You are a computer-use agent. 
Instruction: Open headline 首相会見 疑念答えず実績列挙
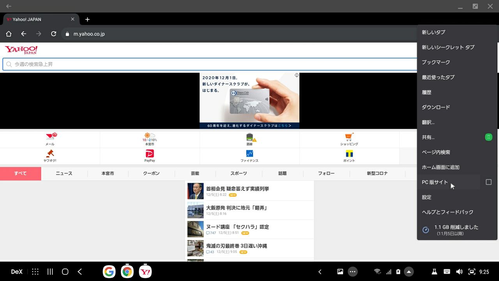(237, 189)
